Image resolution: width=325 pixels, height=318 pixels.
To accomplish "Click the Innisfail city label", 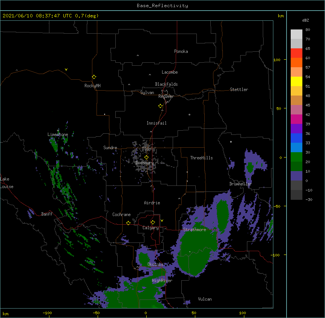I will [x=156, y=123].
